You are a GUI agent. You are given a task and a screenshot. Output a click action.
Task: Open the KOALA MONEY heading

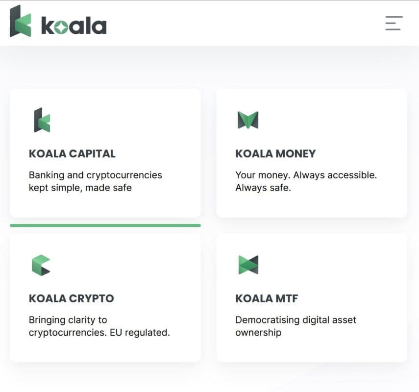click(x=275, y=154)
